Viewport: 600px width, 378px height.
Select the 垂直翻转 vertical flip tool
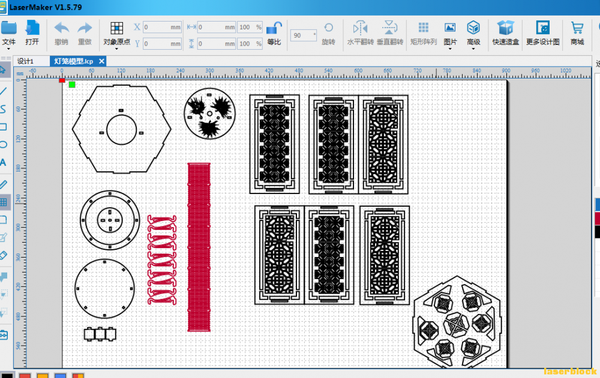(x=389, y=28)
